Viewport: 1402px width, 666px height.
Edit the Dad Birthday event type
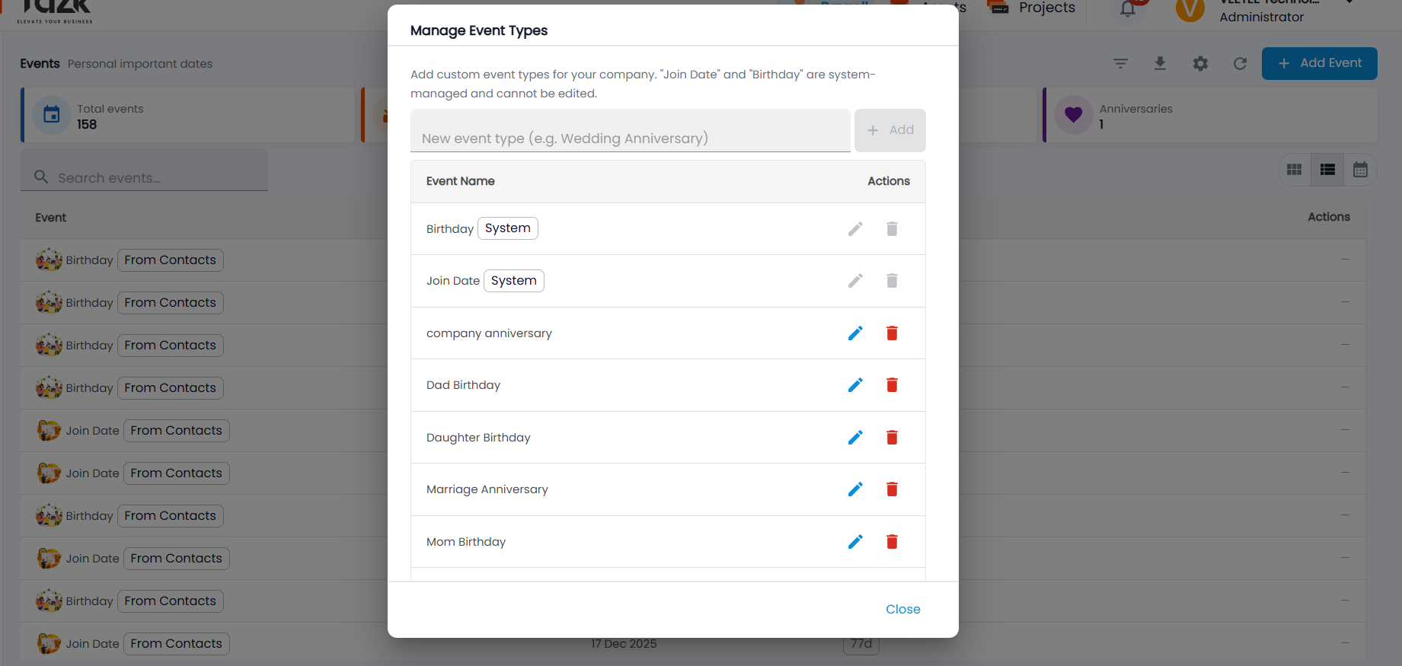[x=855, y=385]
